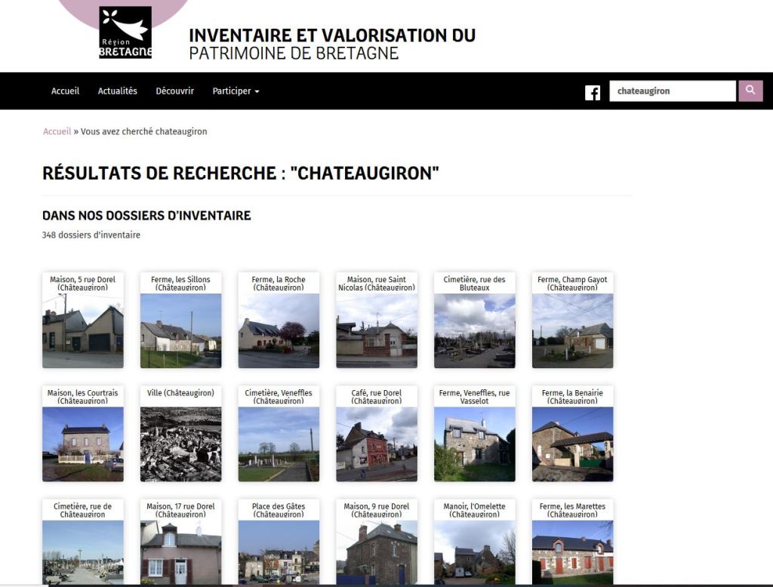The height and width of the screenshot is (587, 773).
Task: Click the Accueil breadcrumb link
Action: (57, 131)
